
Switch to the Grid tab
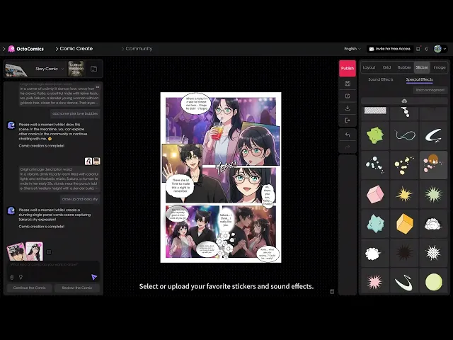pyautogui.click(x=386, y=67)
